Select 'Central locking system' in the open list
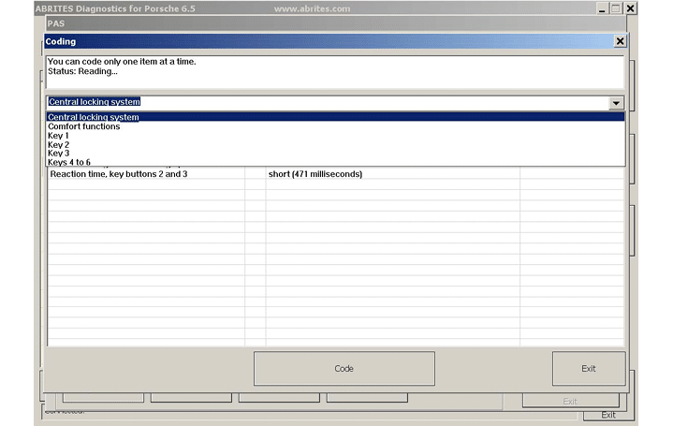673x426 pixels. click(94, 117)
